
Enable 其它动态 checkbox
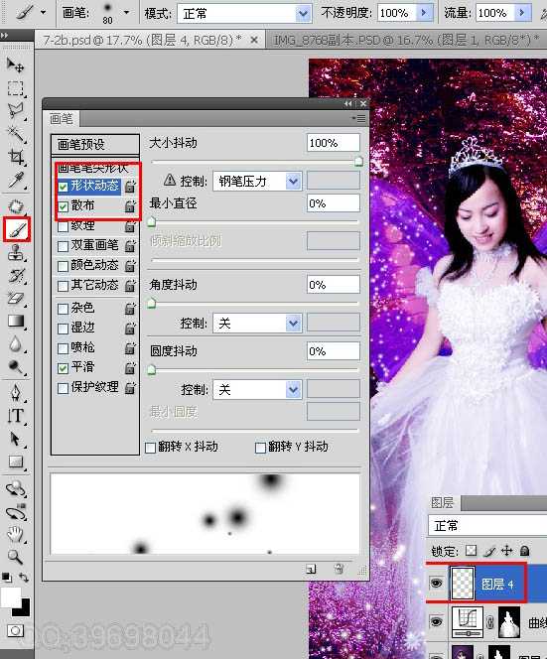(64, 286)
